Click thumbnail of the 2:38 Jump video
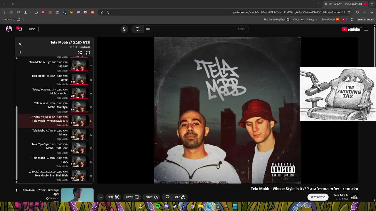 (79, 80)
